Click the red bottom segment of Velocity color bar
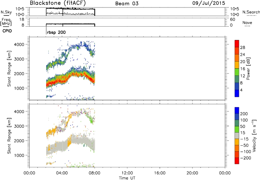The height and width of the screenshot is (180, 260). point(237,161)
